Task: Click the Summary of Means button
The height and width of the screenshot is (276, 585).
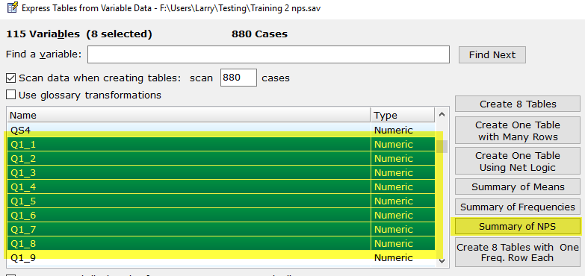Action: (518, 187)
